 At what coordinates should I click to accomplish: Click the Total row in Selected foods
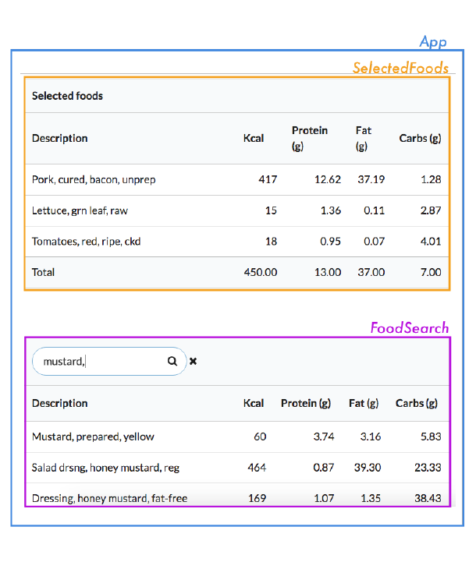[x=44, y=273]
